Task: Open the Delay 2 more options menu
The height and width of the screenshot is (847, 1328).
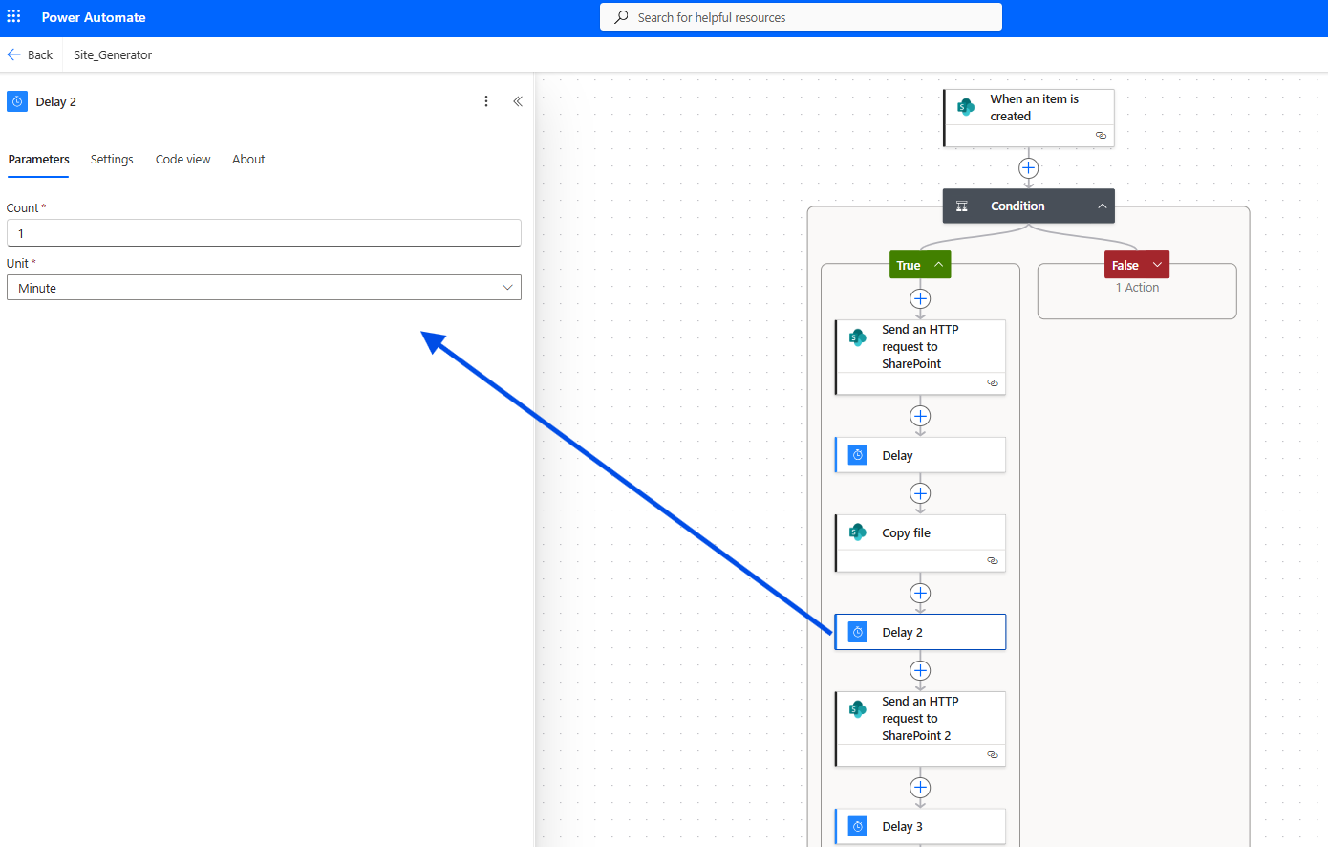Action: pyautogui.click(x=486, y=101)
